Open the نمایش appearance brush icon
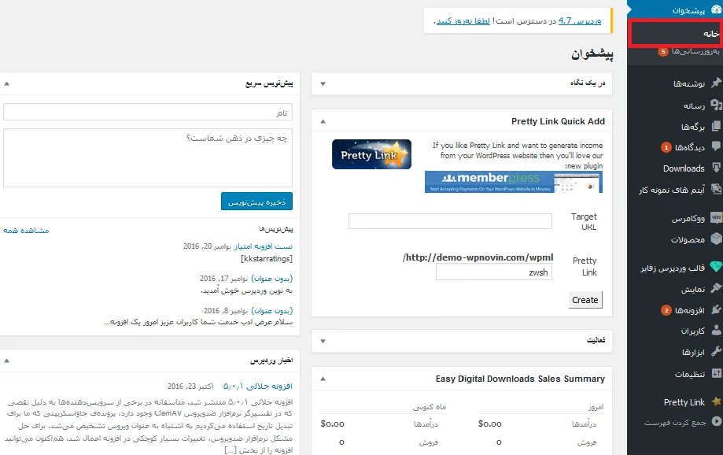The width and height of the screenshot is (723, 455). tap(716, 288)
